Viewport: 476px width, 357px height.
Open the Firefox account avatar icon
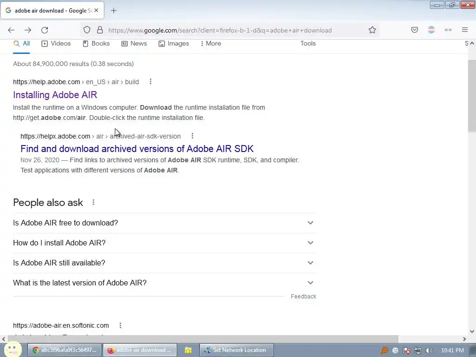tap(431, 30)
